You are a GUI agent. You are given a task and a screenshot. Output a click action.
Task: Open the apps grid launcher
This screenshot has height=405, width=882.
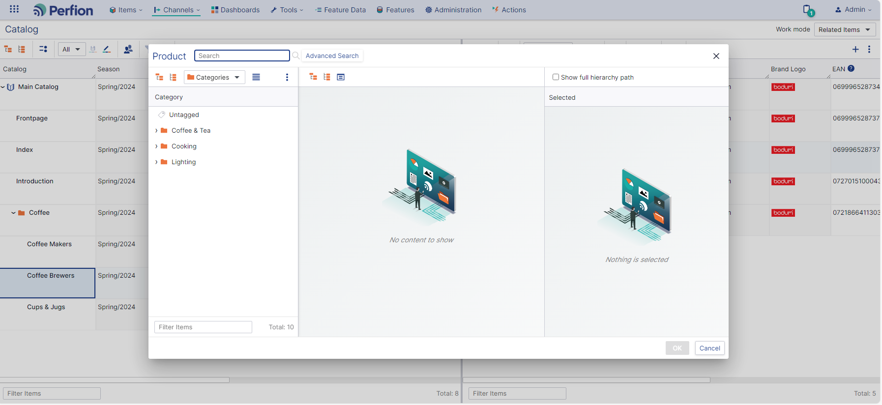tap(14, 9)
